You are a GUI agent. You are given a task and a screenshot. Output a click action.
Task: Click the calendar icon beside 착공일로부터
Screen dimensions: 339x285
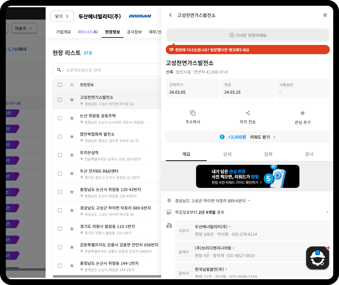tap(169, 212)
